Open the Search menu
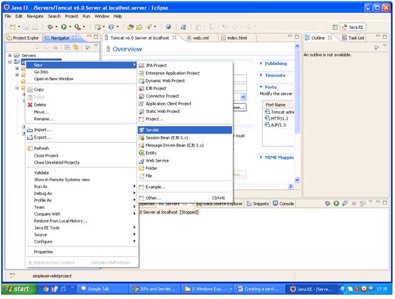This screenshot has width=395, height=299. (x=54, y=16)
